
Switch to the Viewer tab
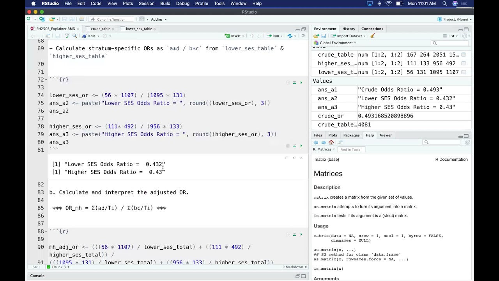(386, 135)
